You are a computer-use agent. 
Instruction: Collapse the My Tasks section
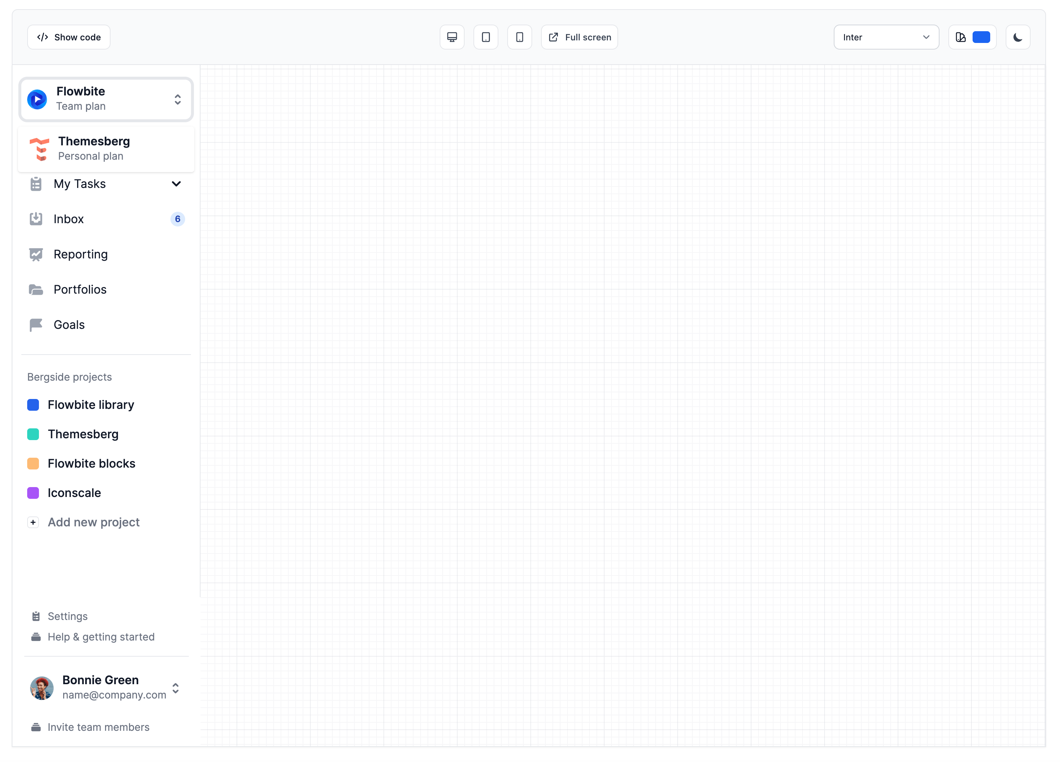(176, 184)
